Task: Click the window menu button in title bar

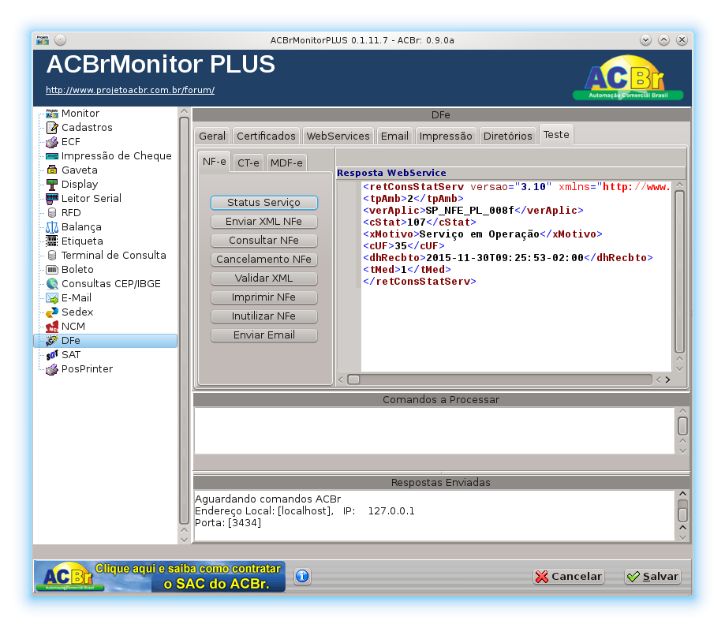Action: pyautogui.click(x=60, y=40)
